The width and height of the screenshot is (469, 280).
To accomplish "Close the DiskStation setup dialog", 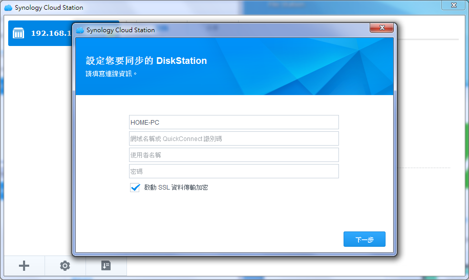I will [381, 28].
